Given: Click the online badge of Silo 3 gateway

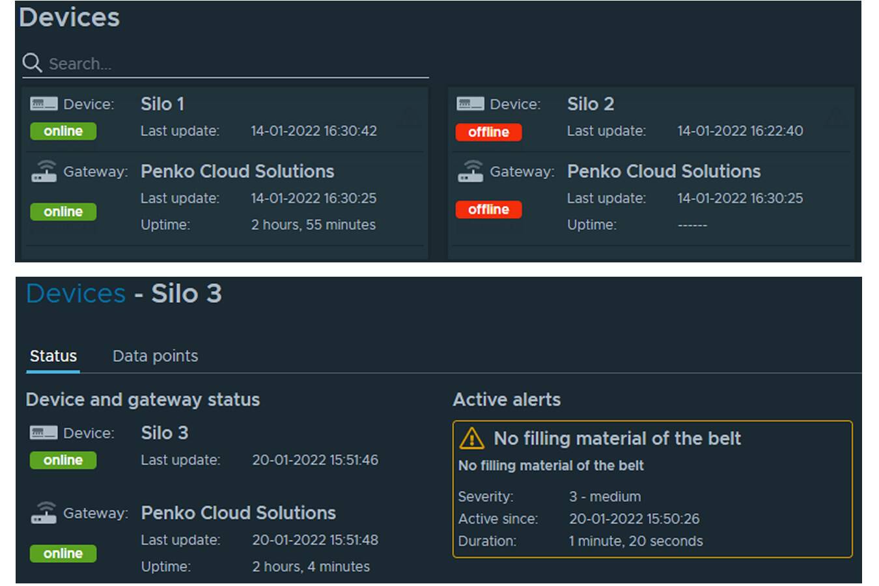Looking at the screenshot, I should (63, 553).
